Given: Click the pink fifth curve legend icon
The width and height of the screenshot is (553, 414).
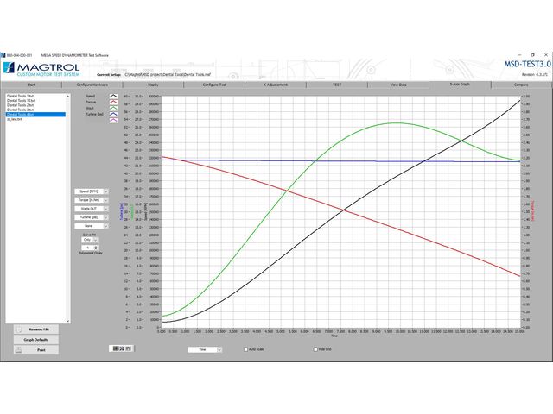Looking at the screenshot, I should pos(112,120).
